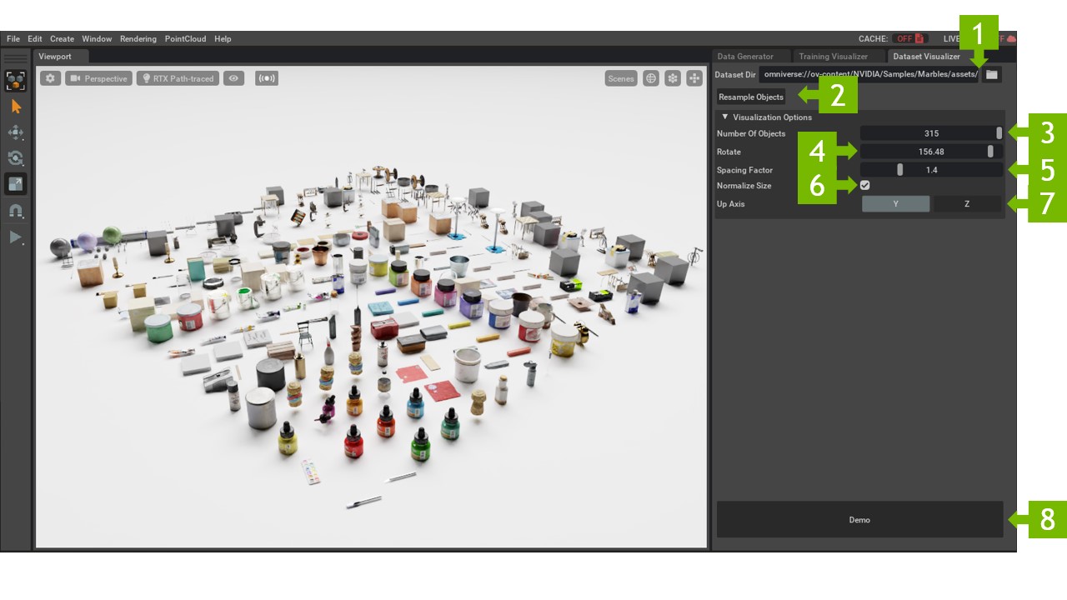Screen dimensions: 1067x600
Task: Click the 'Up Axis' label
Action: [731, 204]
